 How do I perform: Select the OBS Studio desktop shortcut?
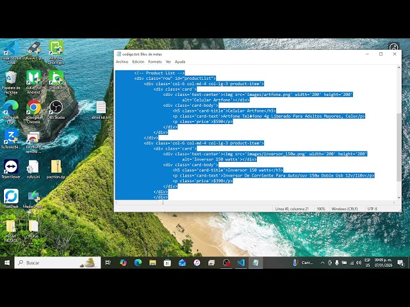[x=56, y=110]
